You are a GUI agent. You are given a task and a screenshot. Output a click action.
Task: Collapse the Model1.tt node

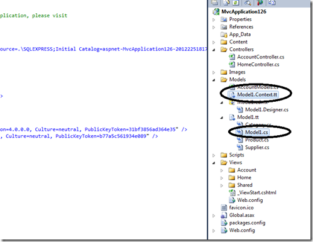click(x=222, y=118)
